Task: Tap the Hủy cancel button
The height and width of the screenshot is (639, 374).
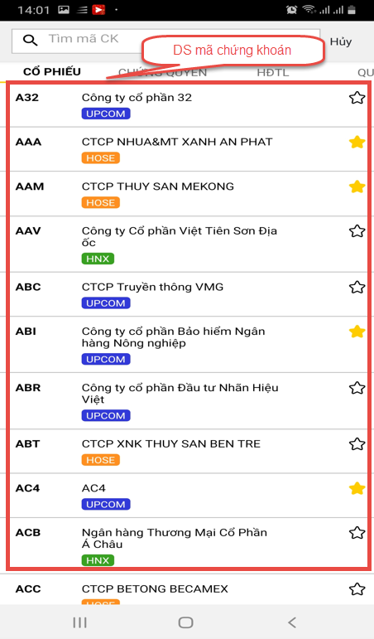Action: point(341,41)
